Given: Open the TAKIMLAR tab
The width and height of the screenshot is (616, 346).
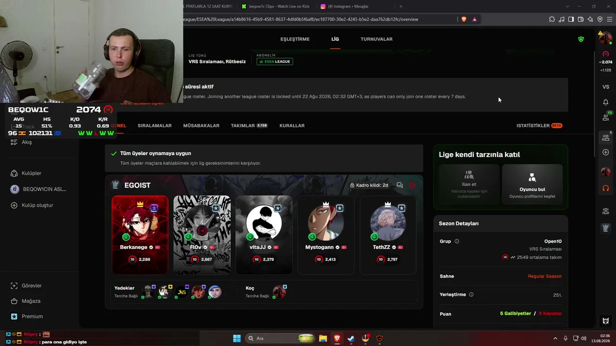Looking at the screenshot, I should (249, 125).
